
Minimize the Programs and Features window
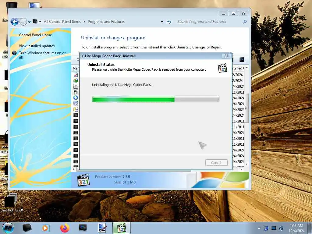tap(223, 13)
